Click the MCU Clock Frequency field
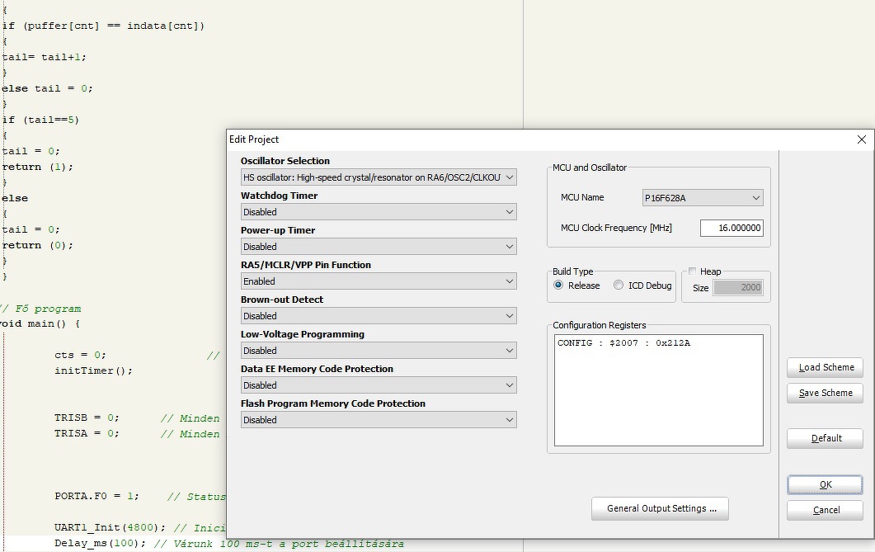 pyautogui.click(x=731, y=229)
